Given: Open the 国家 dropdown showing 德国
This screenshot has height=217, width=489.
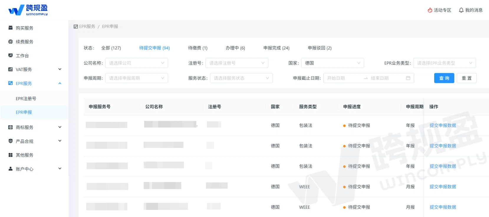Looking at the screenshot, I should pos(332,63).
